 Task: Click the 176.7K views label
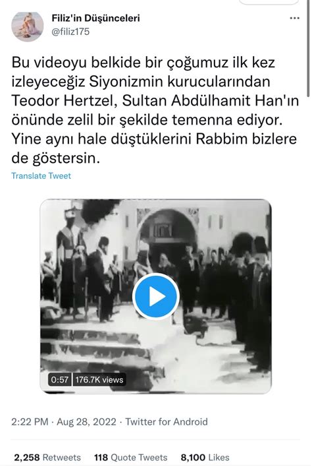[99, 380]
